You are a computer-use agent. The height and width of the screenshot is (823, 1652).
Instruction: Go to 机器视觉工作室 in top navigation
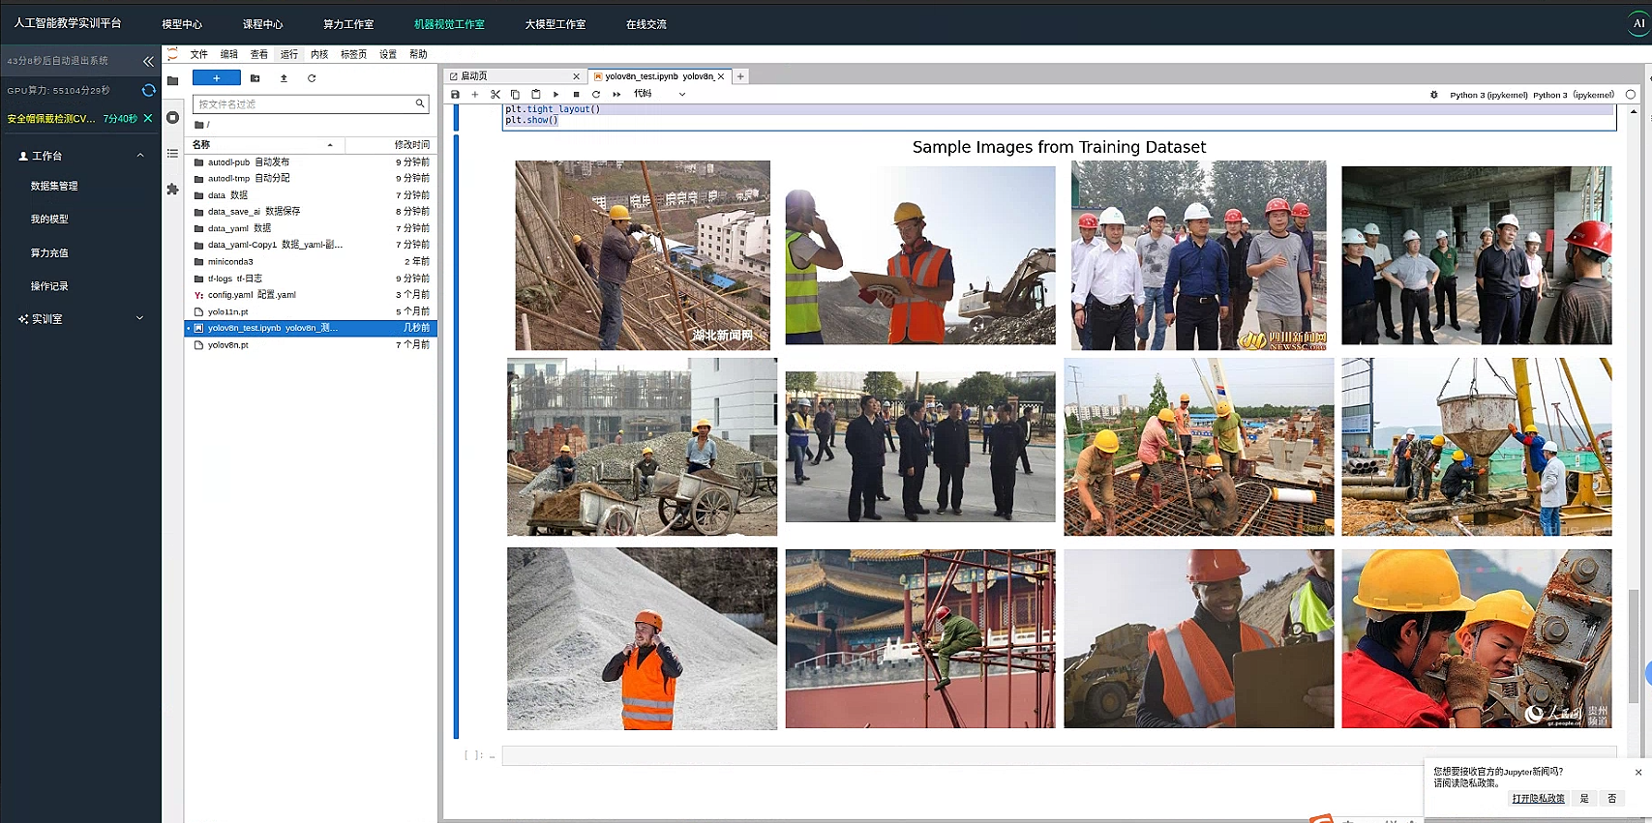tap(449, 24)
